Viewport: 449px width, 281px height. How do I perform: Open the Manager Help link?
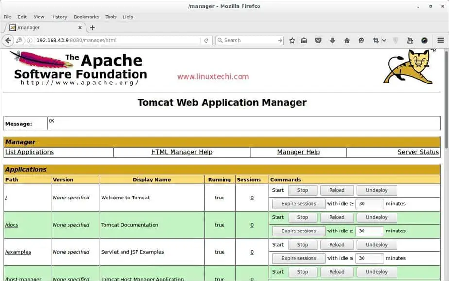coord(298,152)
